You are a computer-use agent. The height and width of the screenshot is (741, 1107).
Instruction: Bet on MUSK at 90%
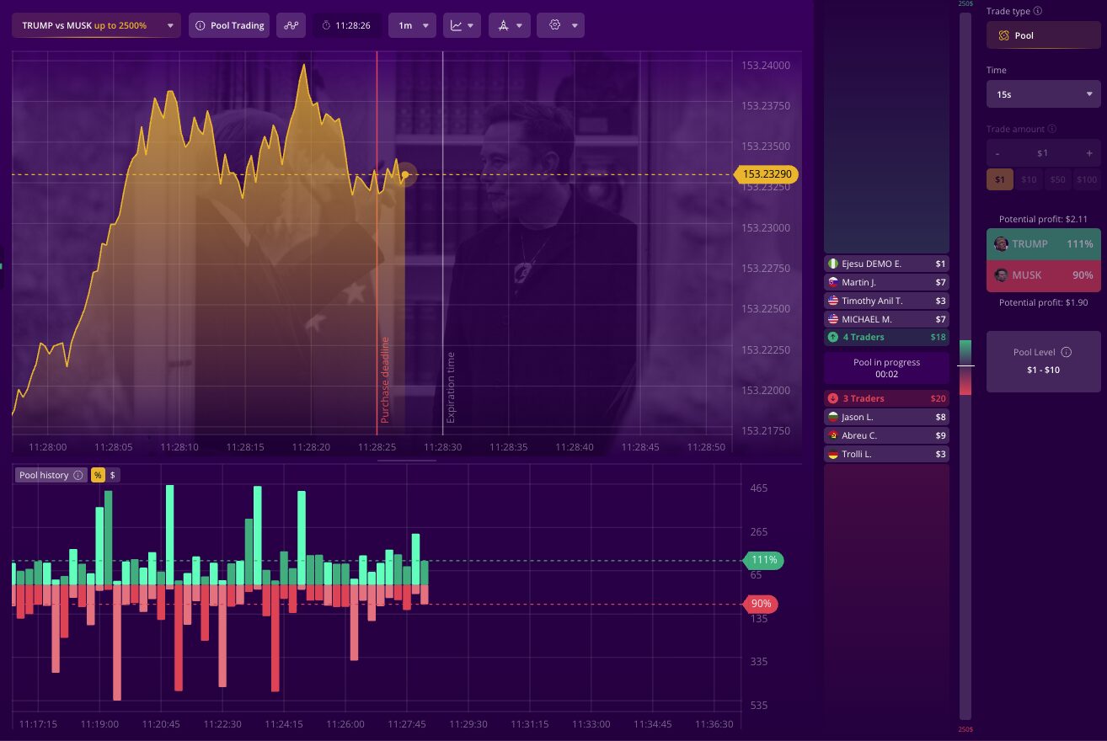(1043, 275)
